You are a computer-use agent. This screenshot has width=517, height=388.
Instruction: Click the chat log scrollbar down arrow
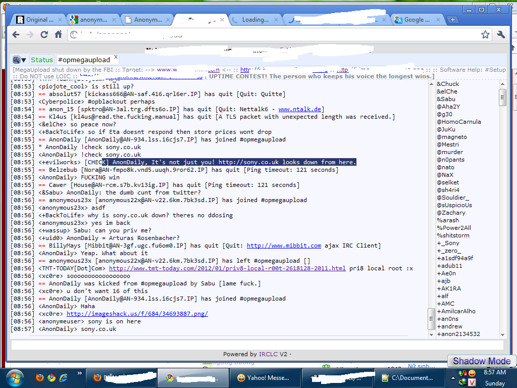431,334
